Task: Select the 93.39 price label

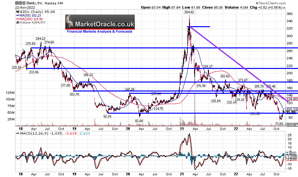Action: coord(106,116)
